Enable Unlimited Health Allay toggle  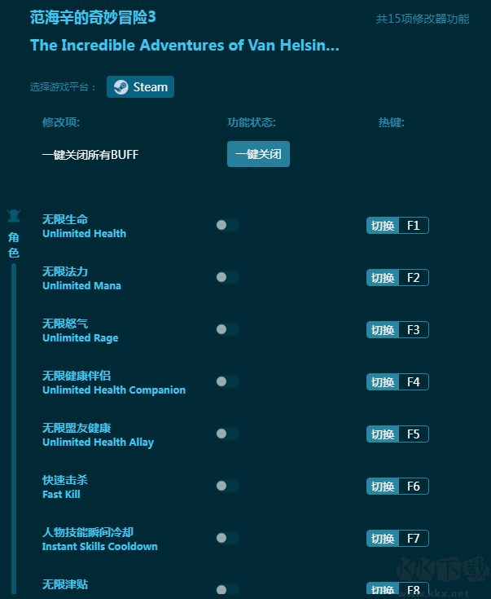pos(227,434)
